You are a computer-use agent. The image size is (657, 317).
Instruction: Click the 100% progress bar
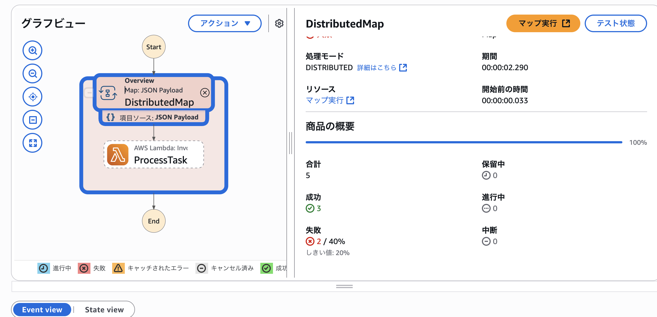click(x=464, y=142)
